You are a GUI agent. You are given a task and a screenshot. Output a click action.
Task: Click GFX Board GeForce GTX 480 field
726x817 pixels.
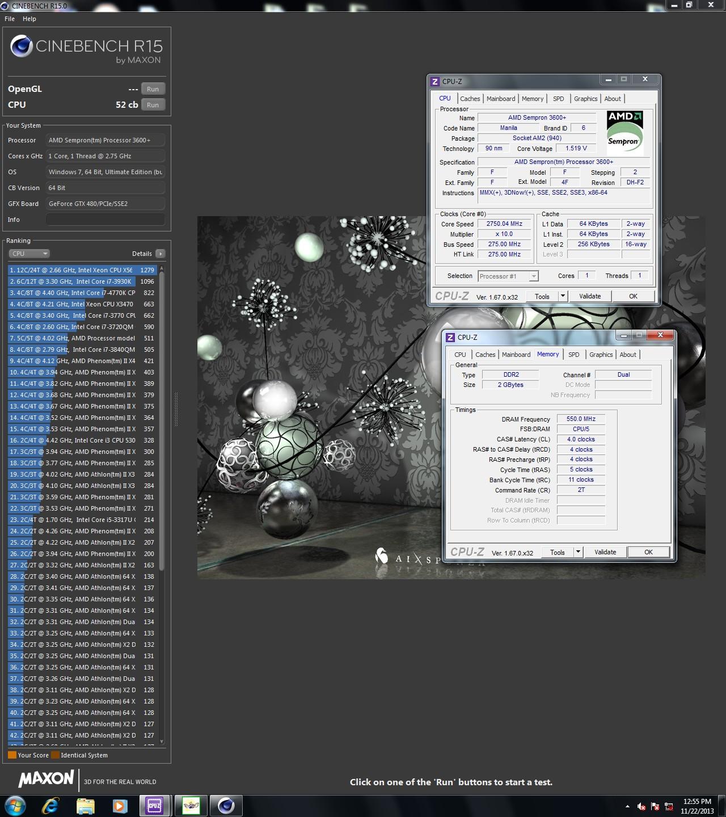[x=105, y=204]
